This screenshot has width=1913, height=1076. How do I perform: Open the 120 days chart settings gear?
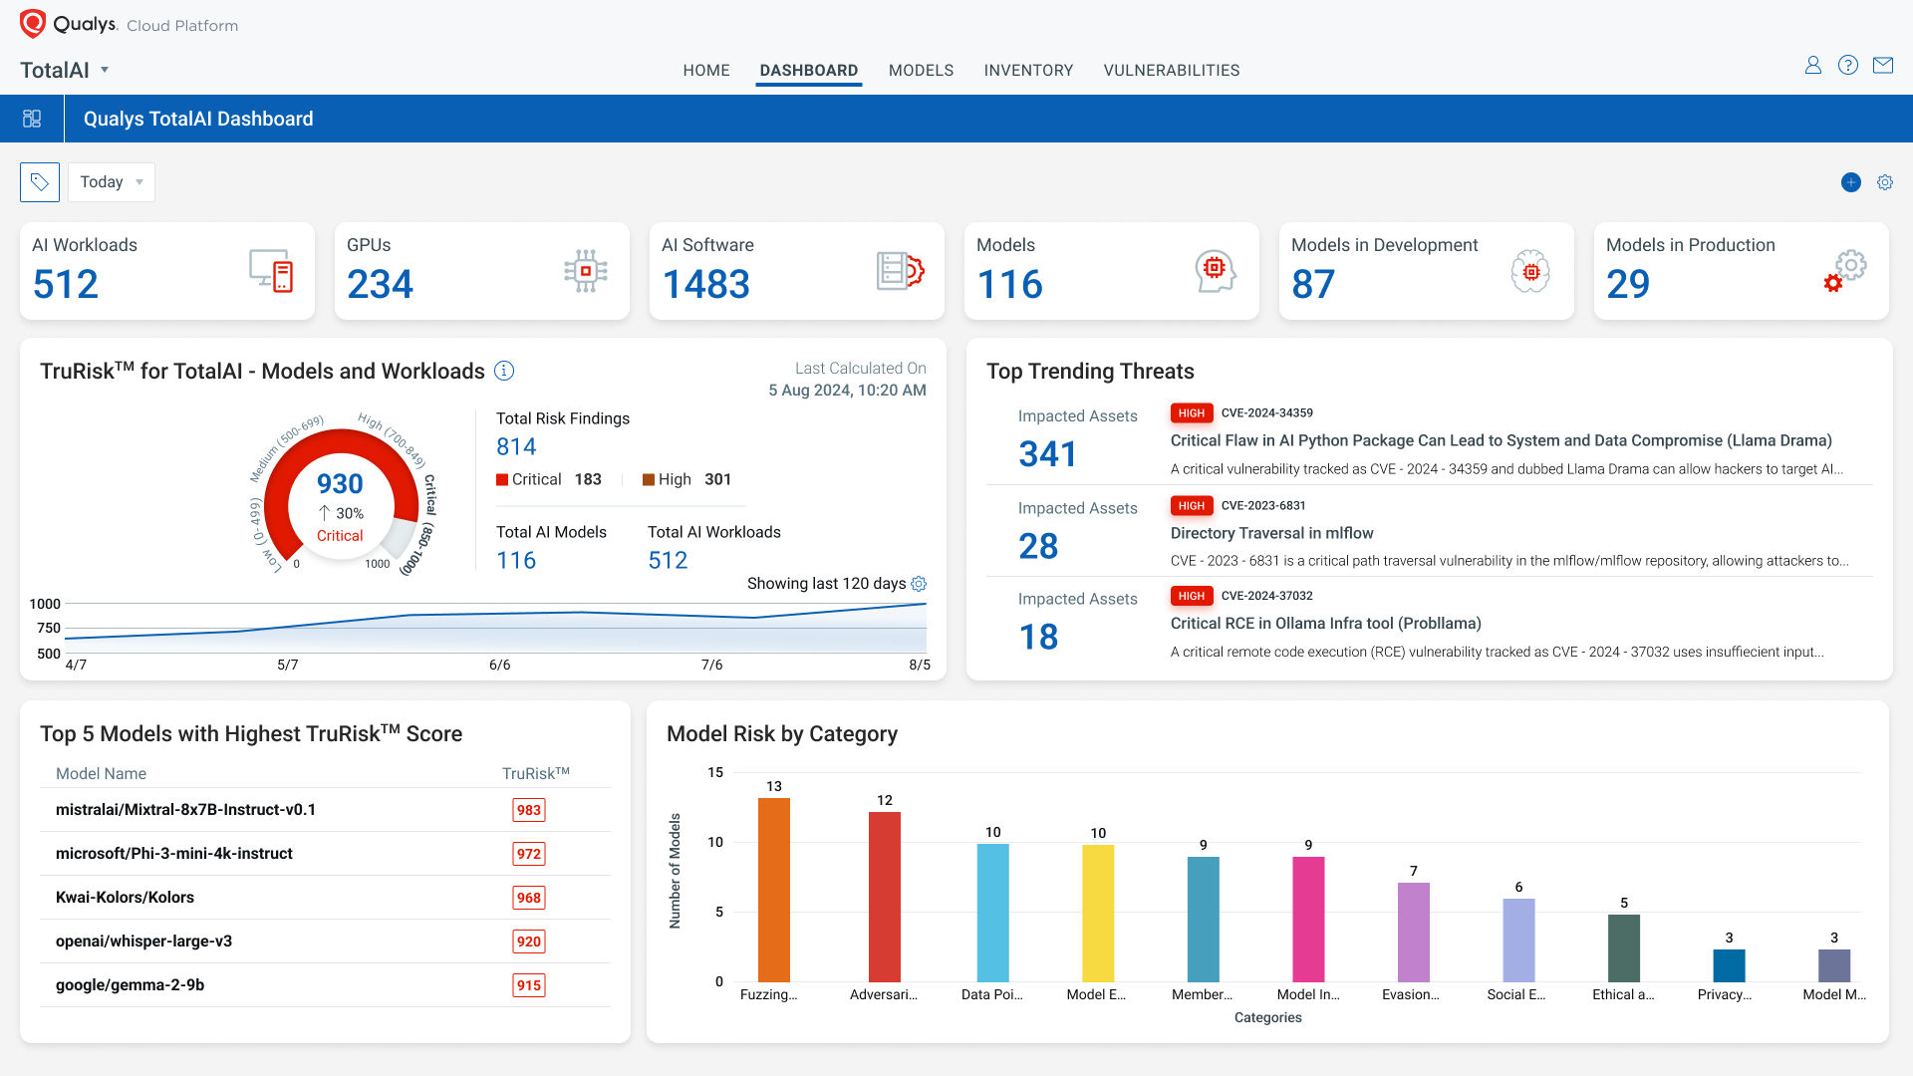click(919, 584)
